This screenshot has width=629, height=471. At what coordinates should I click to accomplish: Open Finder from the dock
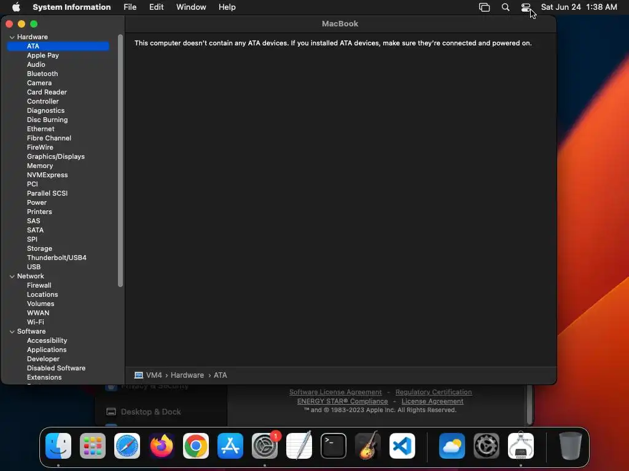click(58, 446)
